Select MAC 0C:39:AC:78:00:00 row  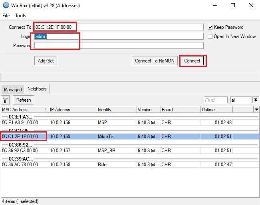point(130,165)
